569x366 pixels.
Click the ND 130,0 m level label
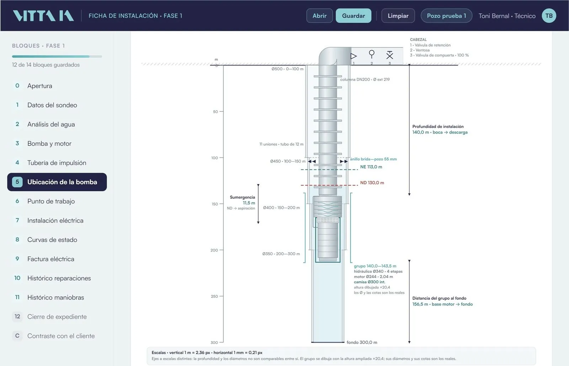(x=372, y=183)
